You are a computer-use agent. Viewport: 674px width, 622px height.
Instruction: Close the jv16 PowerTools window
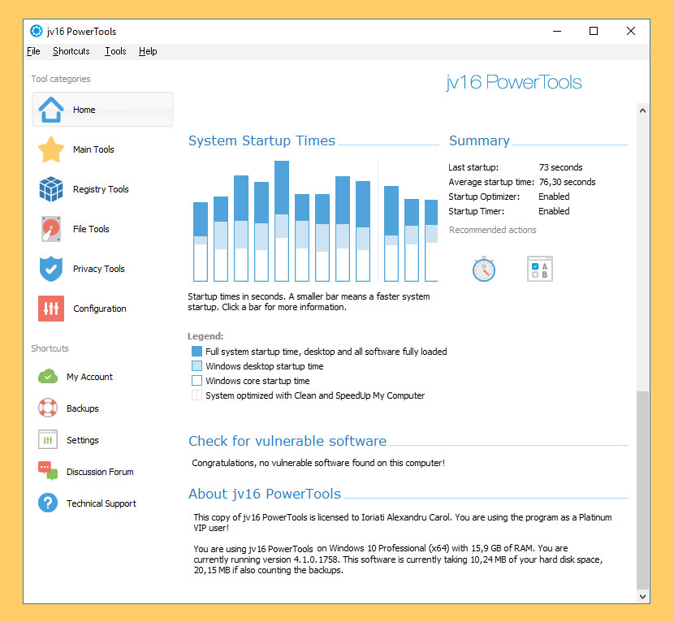(631, 31)
